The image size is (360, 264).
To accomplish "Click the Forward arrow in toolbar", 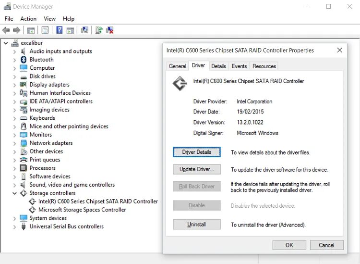I will [16, 30].
